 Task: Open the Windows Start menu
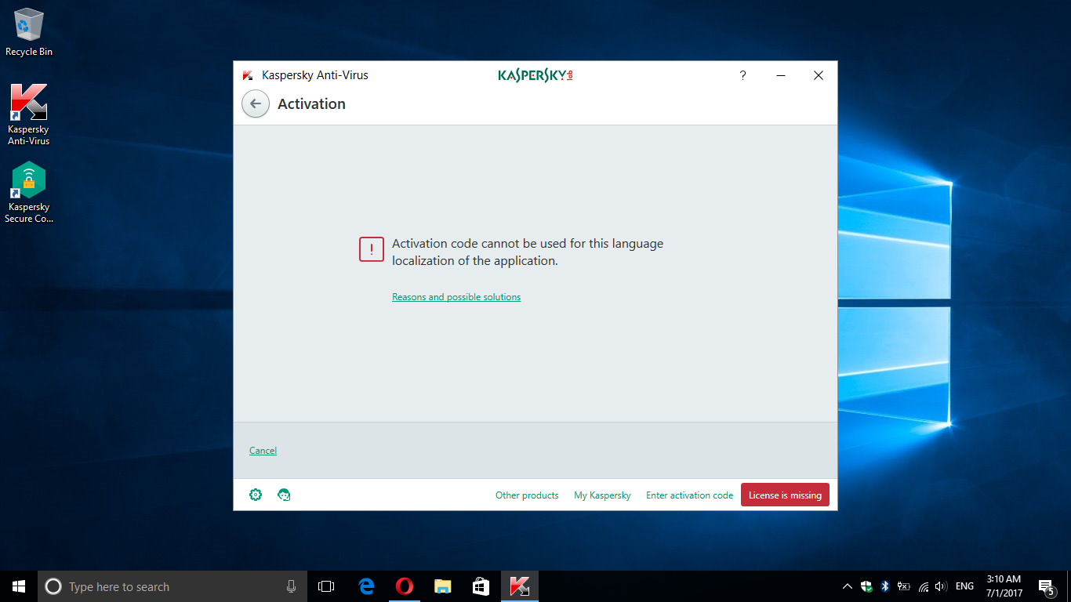pos(19,586)
